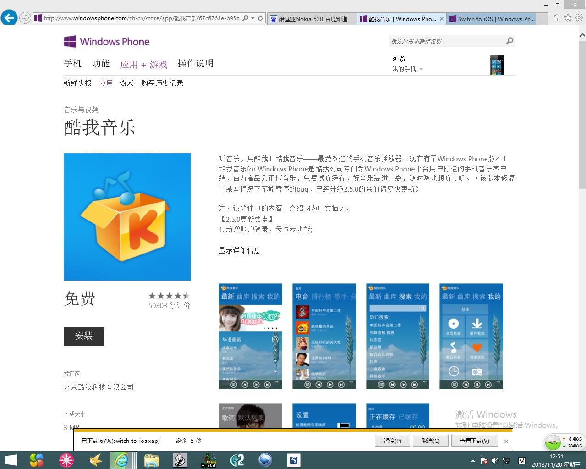Click the browser address bar URL

tap(141, 18)
